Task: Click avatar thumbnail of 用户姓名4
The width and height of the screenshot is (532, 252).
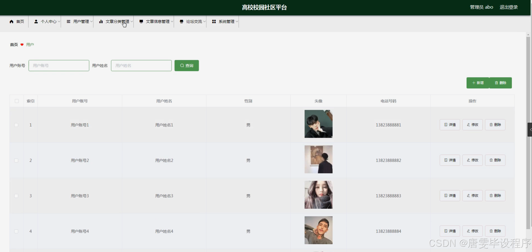Action: tap(318, 230)
